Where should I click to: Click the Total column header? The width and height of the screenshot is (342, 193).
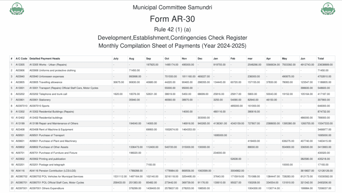[x=321, y=59]
